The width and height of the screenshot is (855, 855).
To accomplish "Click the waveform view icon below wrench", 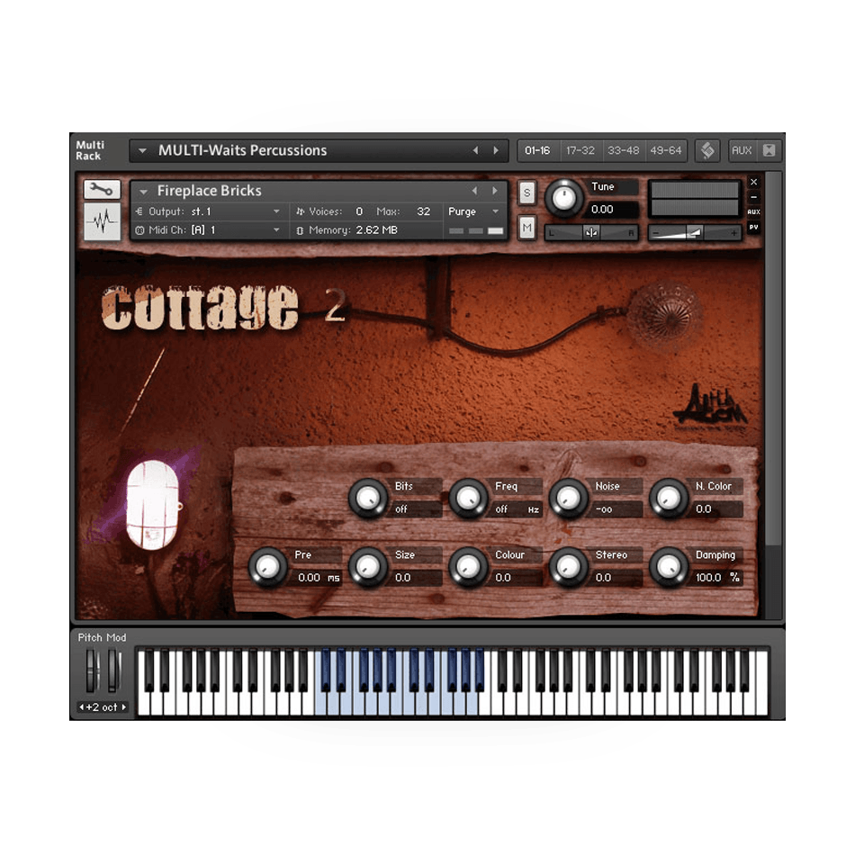I will (102, 221).
